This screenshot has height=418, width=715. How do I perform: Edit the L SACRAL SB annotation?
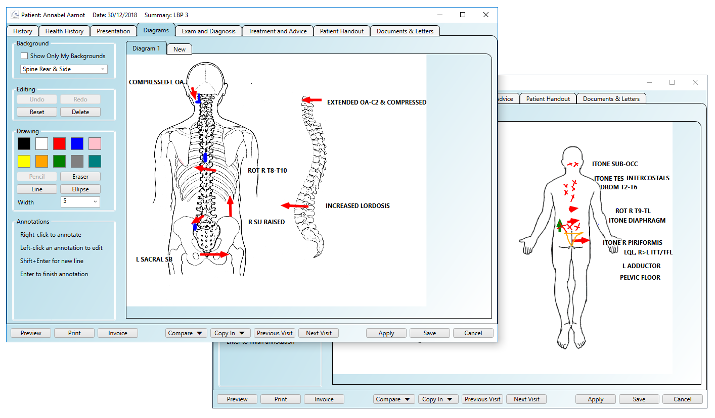tap(154, 259)
